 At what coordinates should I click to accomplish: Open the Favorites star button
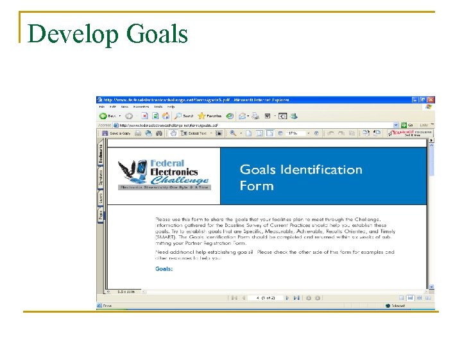(210, 116)
